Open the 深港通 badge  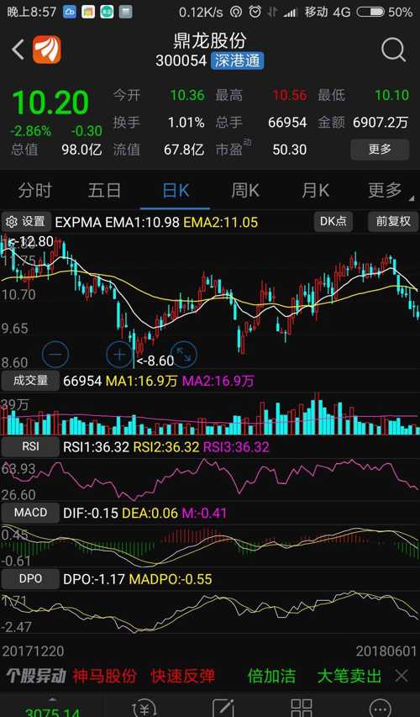[237, 61]
